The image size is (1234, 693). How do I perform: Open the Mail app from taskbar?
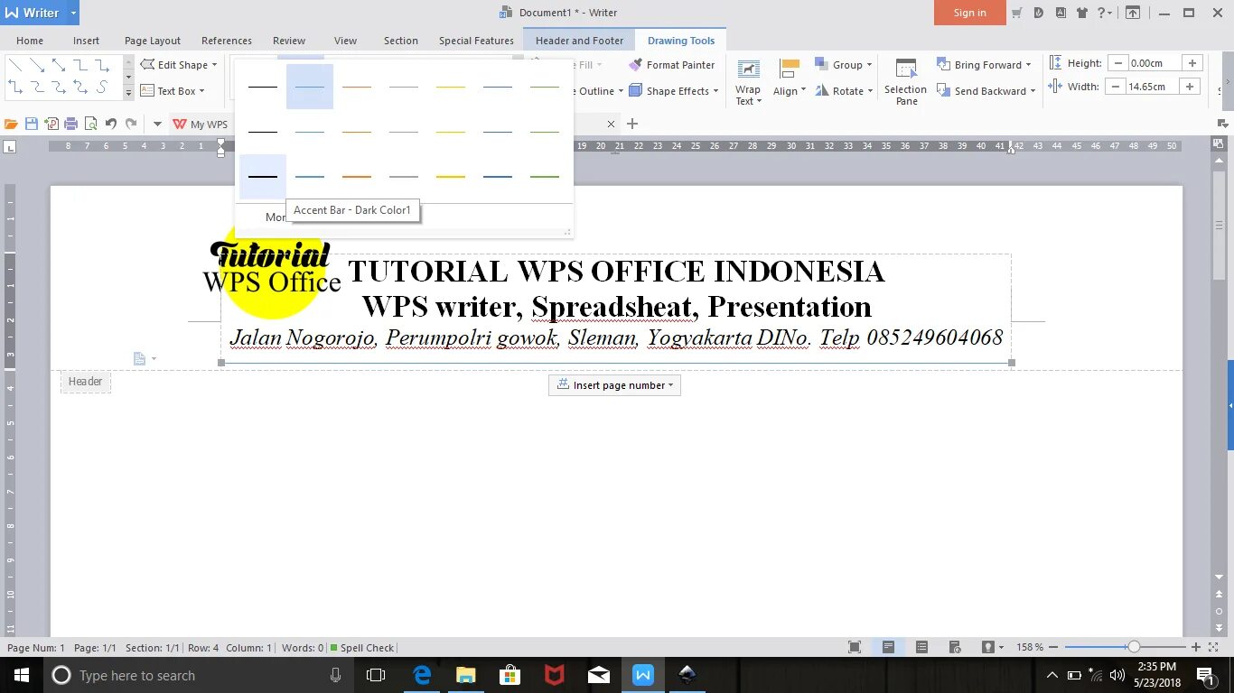pos(598,675)
